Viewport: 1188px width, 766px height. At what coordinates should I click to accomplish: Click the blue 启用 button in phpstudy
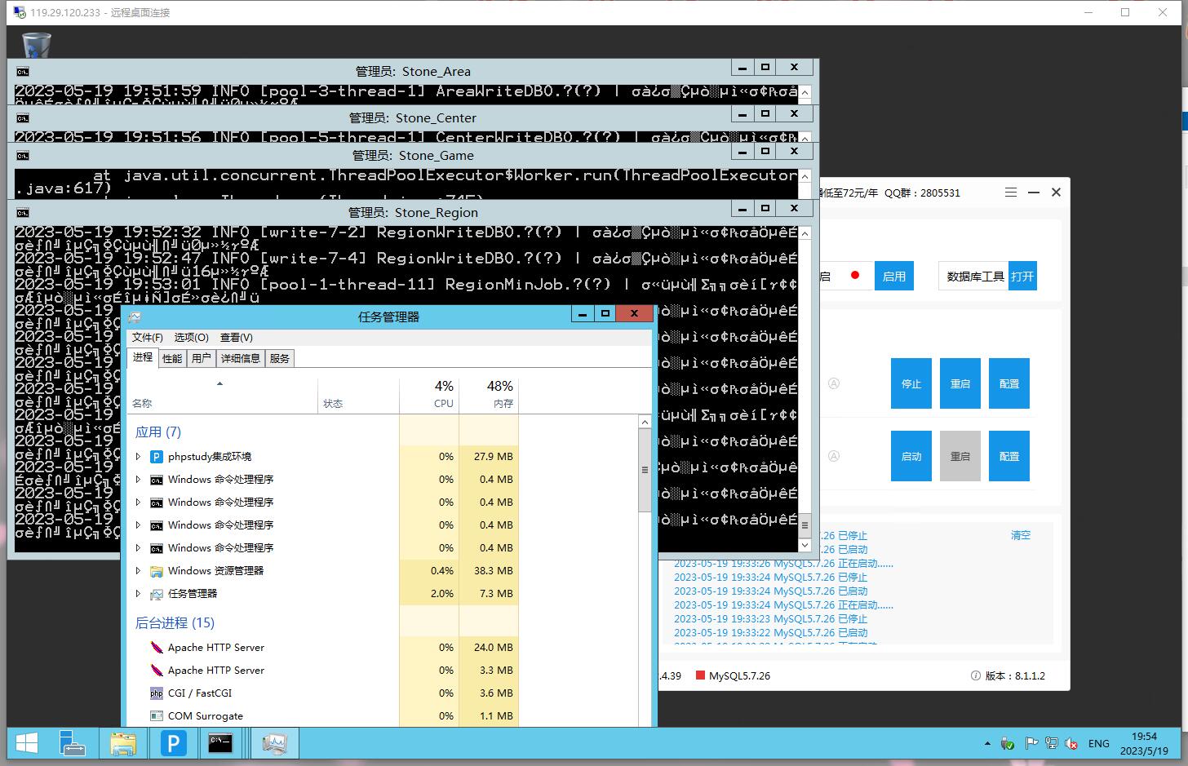tap(894, 277)
